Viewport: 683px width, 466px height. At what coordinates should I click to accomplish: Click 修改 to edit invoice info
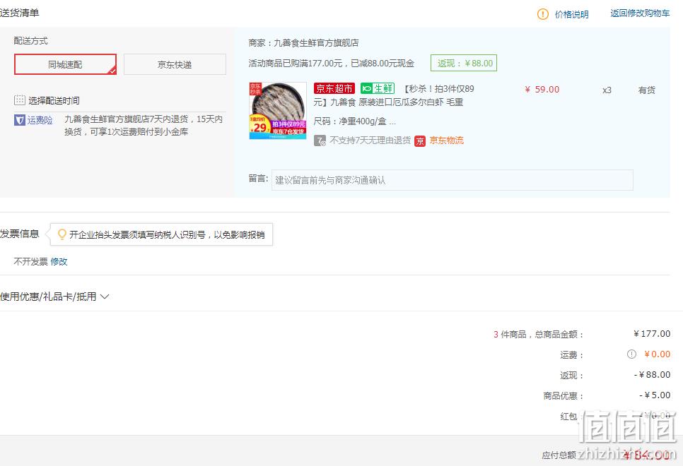[59, 261]
